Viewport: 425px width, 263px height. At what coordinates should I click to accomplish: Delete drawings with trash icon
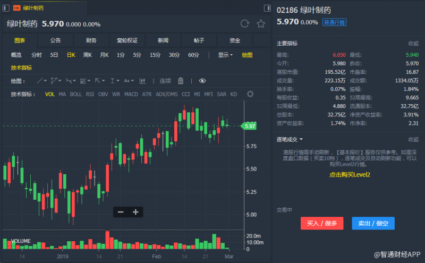[x=181, y=81]
